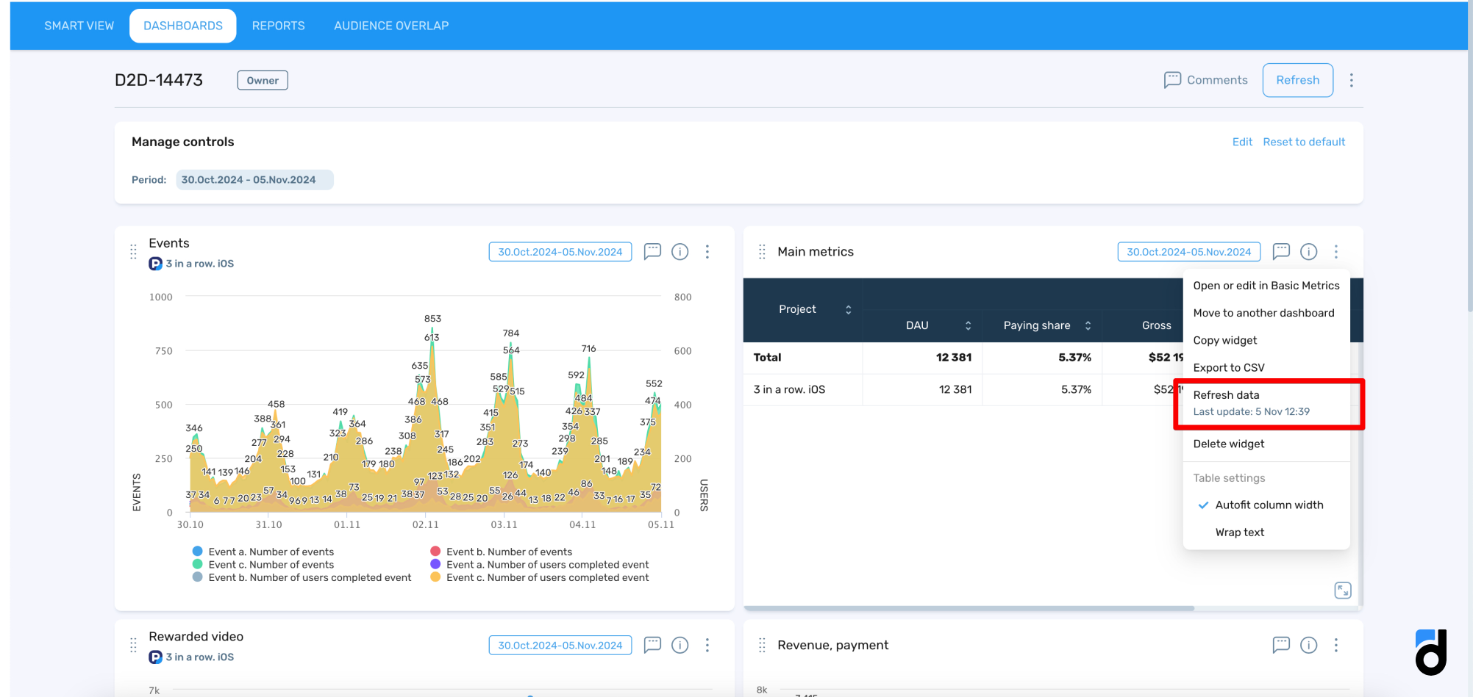Toggle sorting on the DAU column
The width and height of the screenshot is (1473, 697).
pos(969,325)
